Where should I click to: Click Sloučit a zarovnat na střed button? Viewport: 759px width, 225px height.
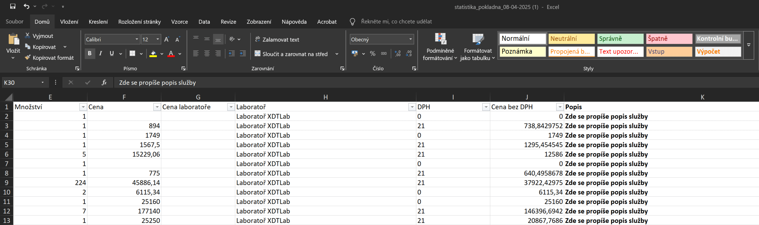point(291,54)
